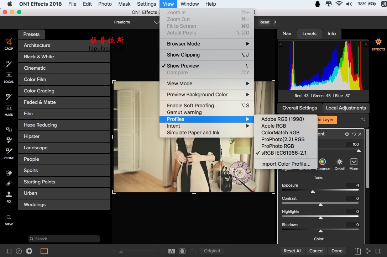Image resolution: width=387 pixels, height=257 pixels.
Task: Choose the checked sRGB IEC61966-2.1 profile
Action: pyautogui.click(x=286, y=153)
